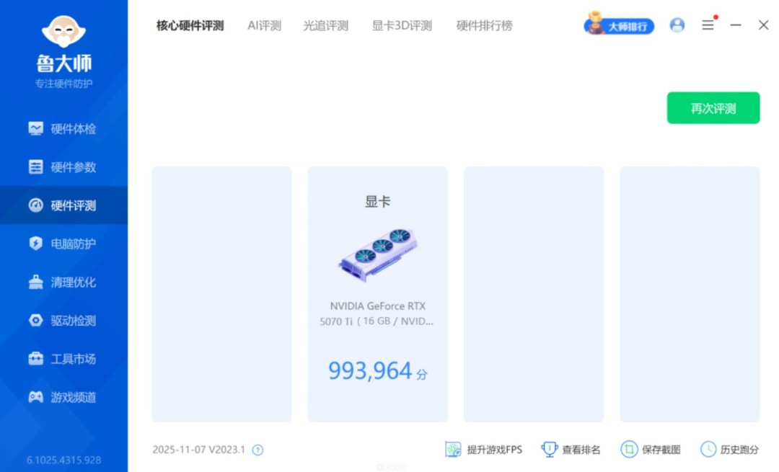Screen dimensions: 779x472
Task: Click the RTX 5070 Ti graphics card image
Action: [x=377, y=254]
